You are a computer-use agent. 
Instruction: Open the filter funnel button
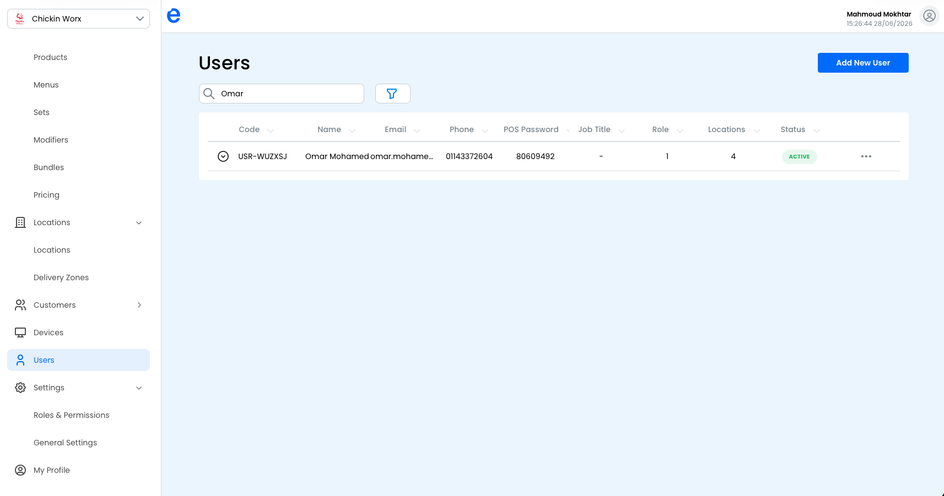coord(392,94)
